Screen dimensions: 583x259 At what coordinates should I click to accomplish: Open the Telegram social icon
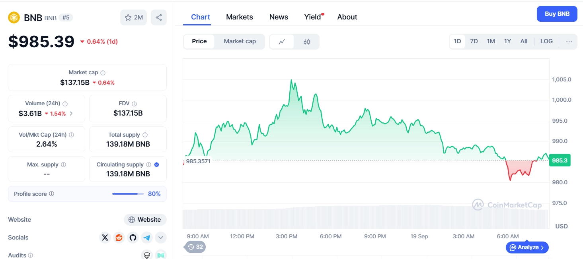[x=146, y=237]
